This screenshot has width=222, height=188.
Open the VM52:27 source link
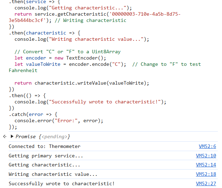(x=206, y=183)
